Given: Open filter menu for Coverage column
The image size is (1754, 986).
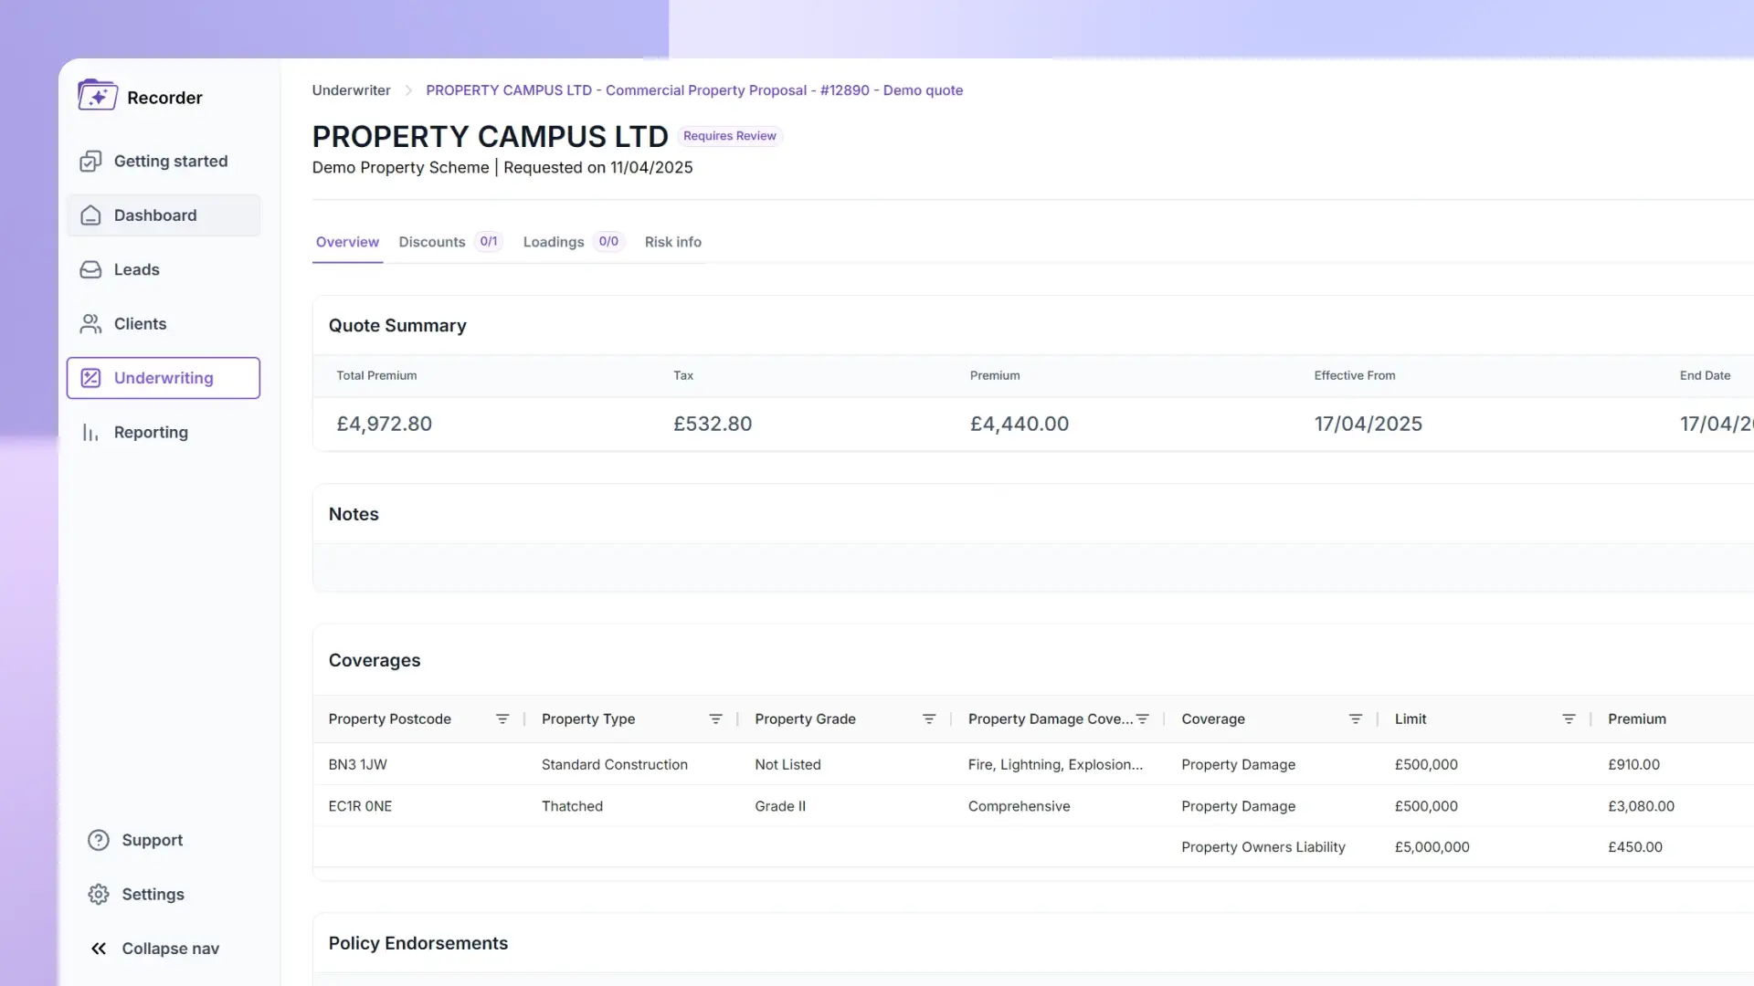Looking at the screenshot, I should point(1356,719).
